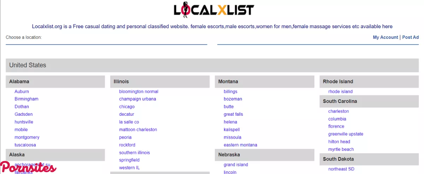Click the Pornsites watermark logo

coord(28,168)
